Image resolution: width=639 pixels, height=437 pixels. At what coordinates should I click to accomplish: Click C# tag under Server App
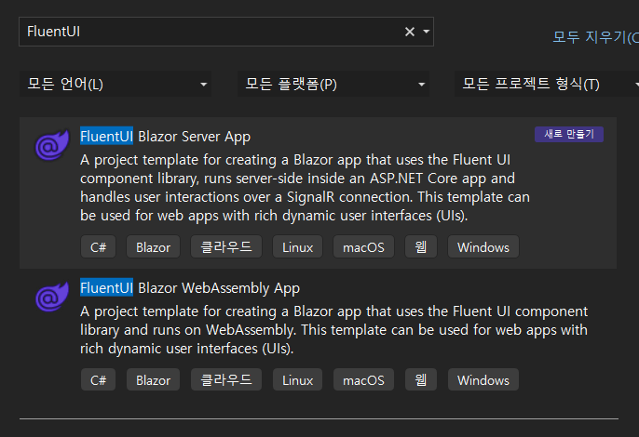[98, 247]
